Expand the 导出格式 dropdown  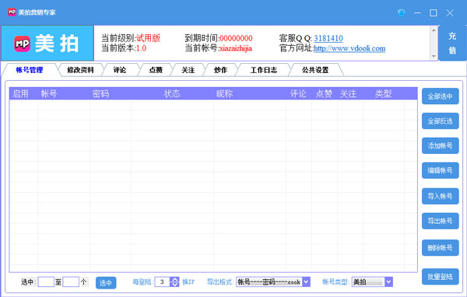[x=306, y=281]
